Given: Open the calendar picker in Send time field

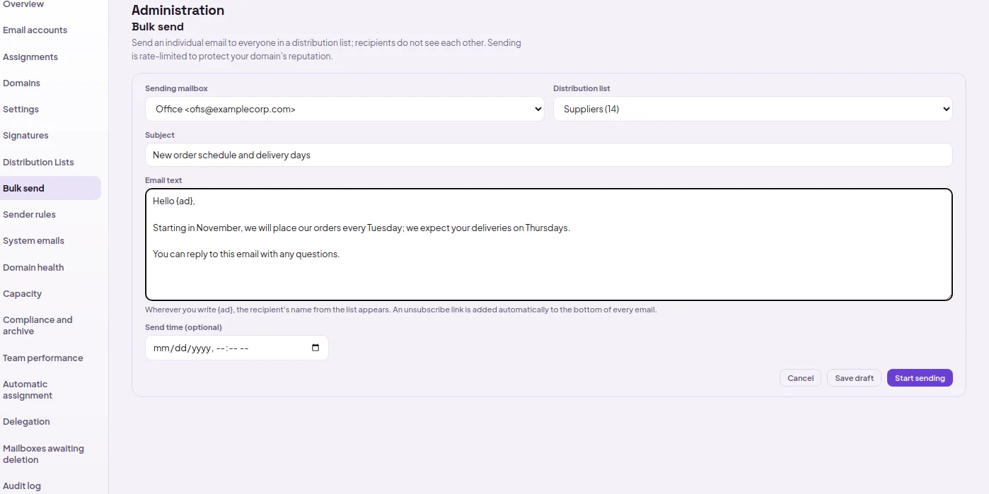Looking at the screenshot, I should 316,348.
